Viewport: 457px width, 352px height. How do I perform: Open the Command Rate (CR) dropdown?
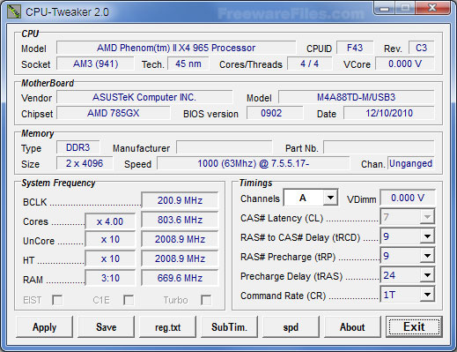click(408, 295)
